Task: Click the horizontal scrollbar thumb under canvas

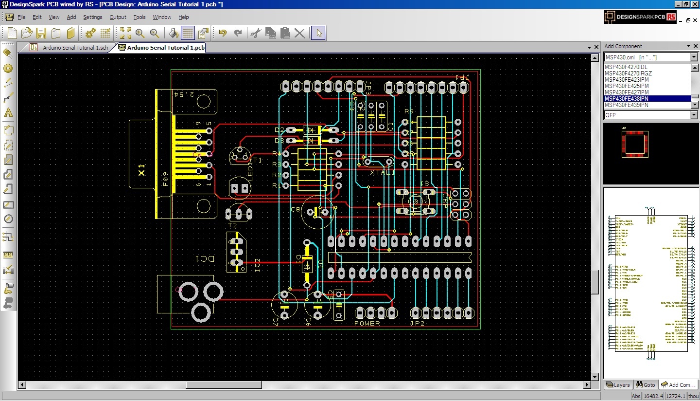Action: point(224,385)
